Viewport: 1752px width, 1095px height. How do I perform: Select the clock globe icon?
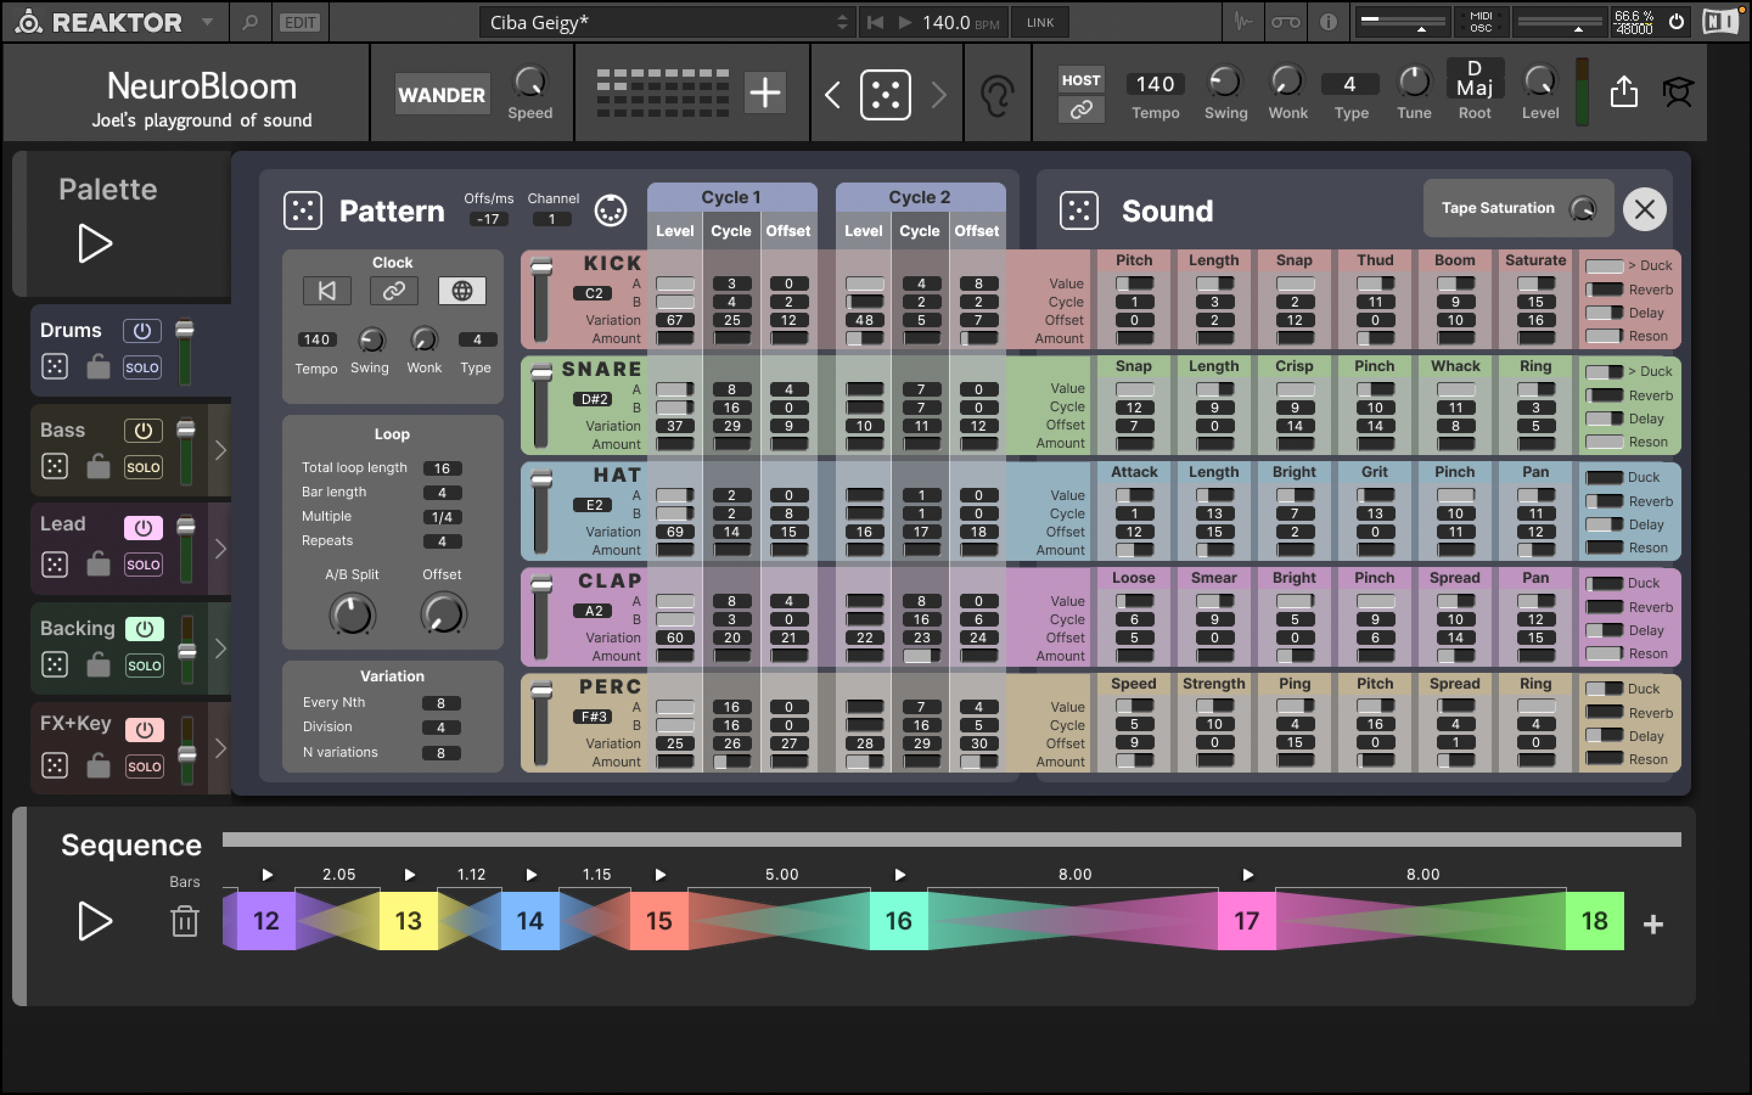coord(462,291)
